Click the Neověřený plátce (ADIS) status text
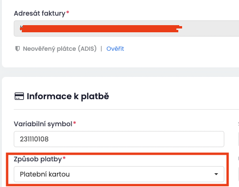Image resolution: width=239 pixels, height=187 pixels. click(x=60, y=49)
